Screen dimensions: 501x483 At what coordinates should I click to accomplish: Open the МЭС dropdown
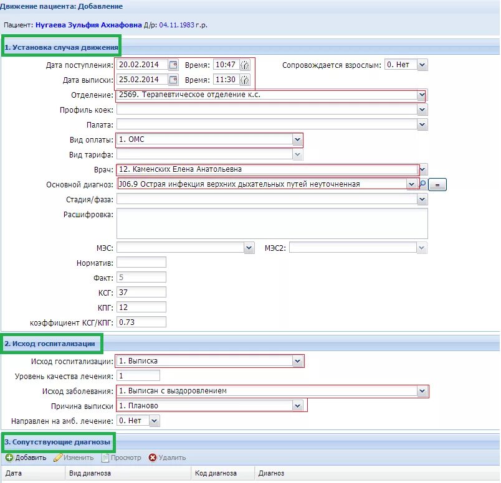(x=249, y=248)
